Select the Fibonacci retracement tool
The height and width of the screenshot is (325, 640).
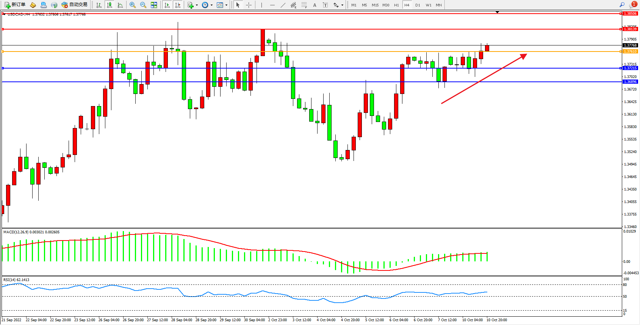[x=304, y=5]
